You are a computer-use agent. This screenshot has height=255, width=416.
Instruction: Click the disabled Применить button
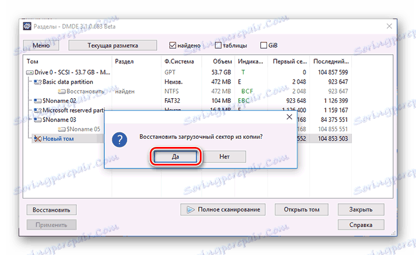click(51, 225)
